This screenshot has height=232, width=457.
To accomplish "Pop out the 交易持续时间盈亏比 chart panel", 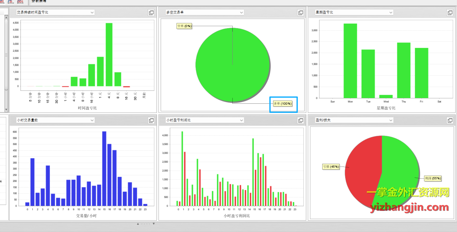I will point(151,13).
